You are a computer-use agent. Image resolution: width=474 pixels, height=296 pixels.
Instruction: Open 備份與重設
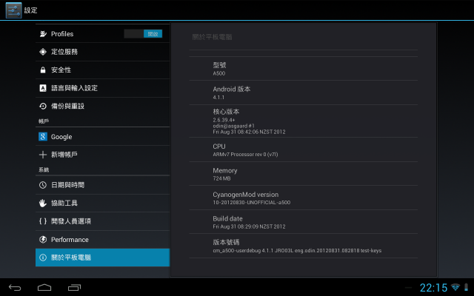(x=102, y=106)
